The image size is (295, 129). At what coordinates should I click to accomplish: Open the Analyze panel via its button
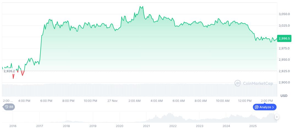[264, 107]
